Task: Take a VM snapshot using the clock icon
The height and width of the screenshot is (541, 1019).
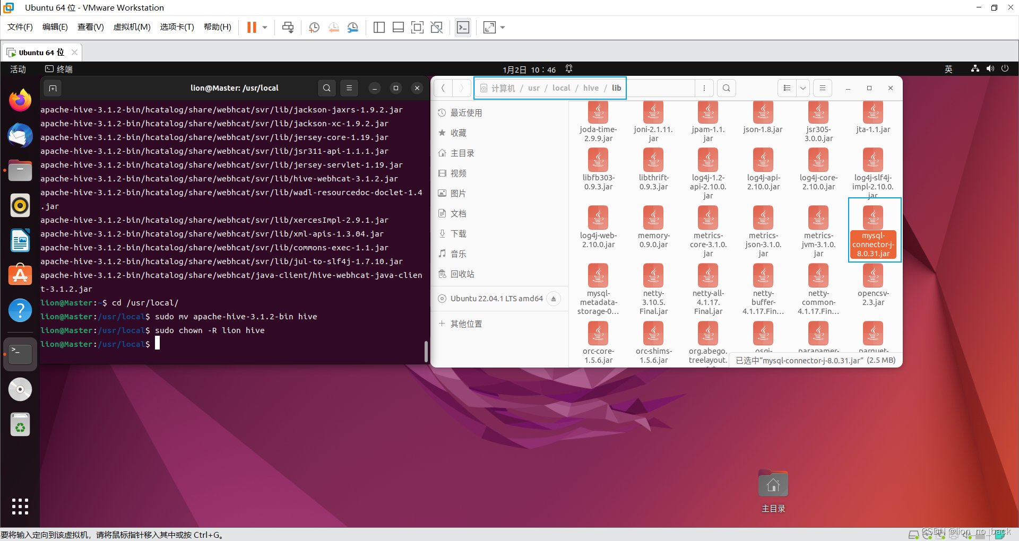Action: pos(314,27)
